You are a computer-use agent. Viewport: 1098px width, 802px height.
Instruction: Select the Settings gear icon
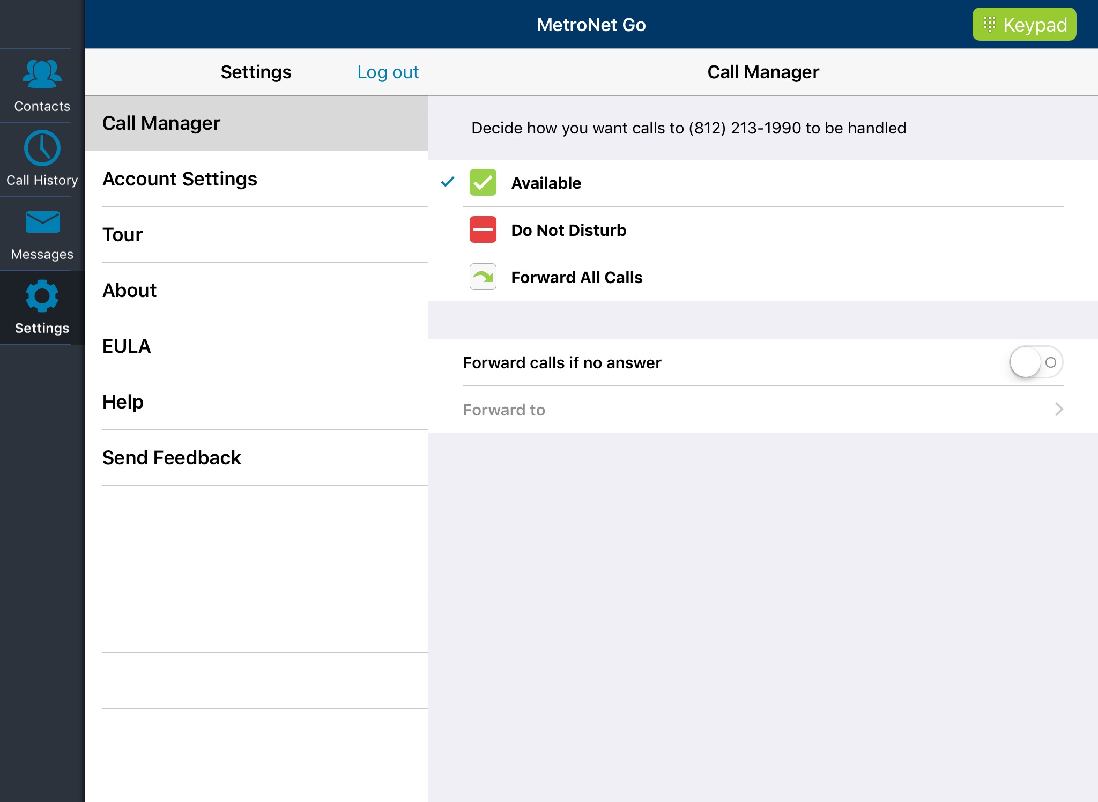point(42,296)
